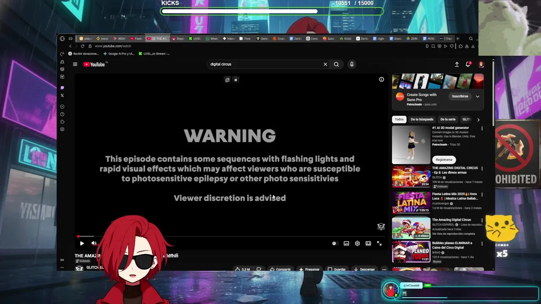Toggle the autoplay switch in player
The image size is (541, 304).
coord(334,243)
